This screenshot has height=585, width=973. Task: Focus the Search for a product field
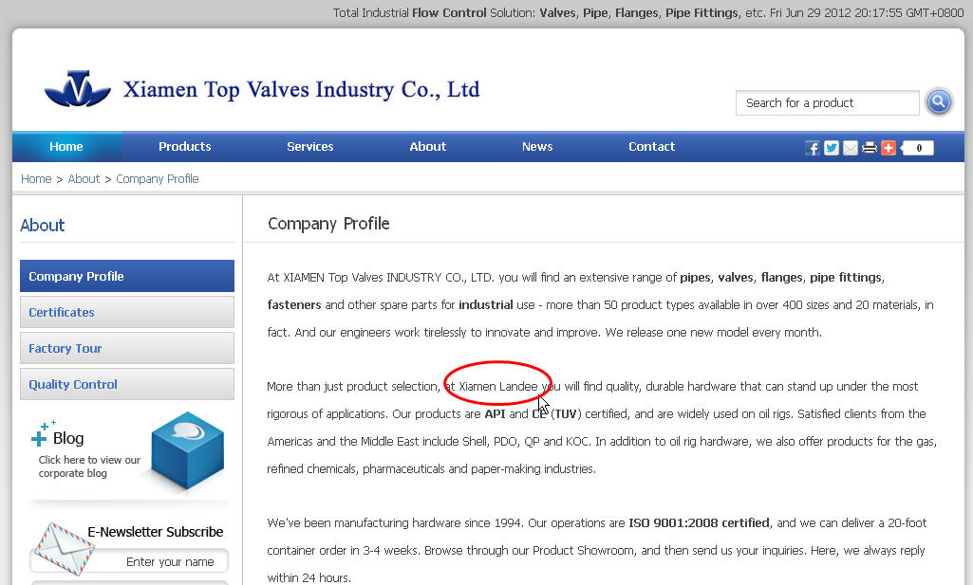click(827, 102)
